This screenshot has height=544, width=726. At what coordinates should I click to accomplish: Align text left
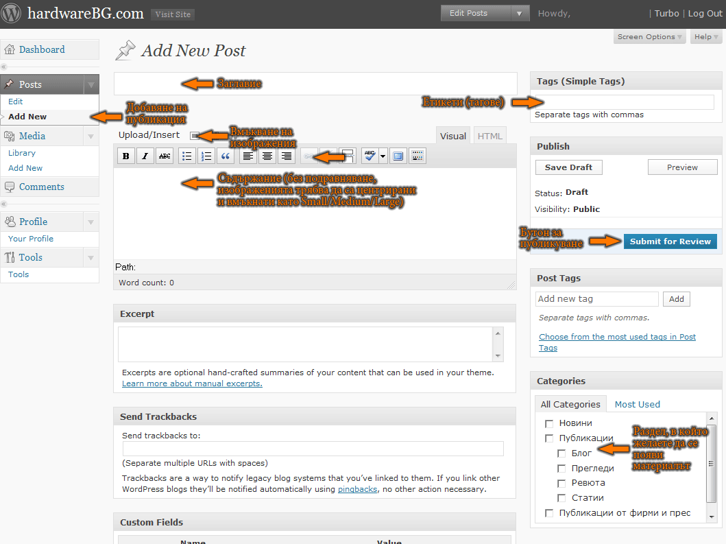point(247,156)
